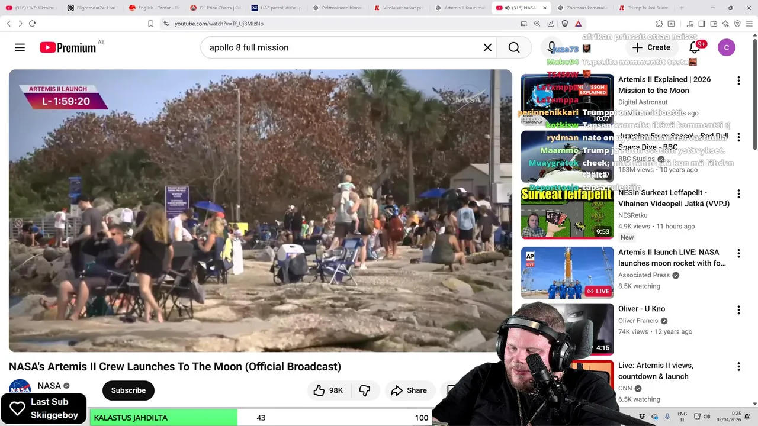The height and width of the screenshot is (426, 758).
Task: Reload the current page
Action: 32,24
